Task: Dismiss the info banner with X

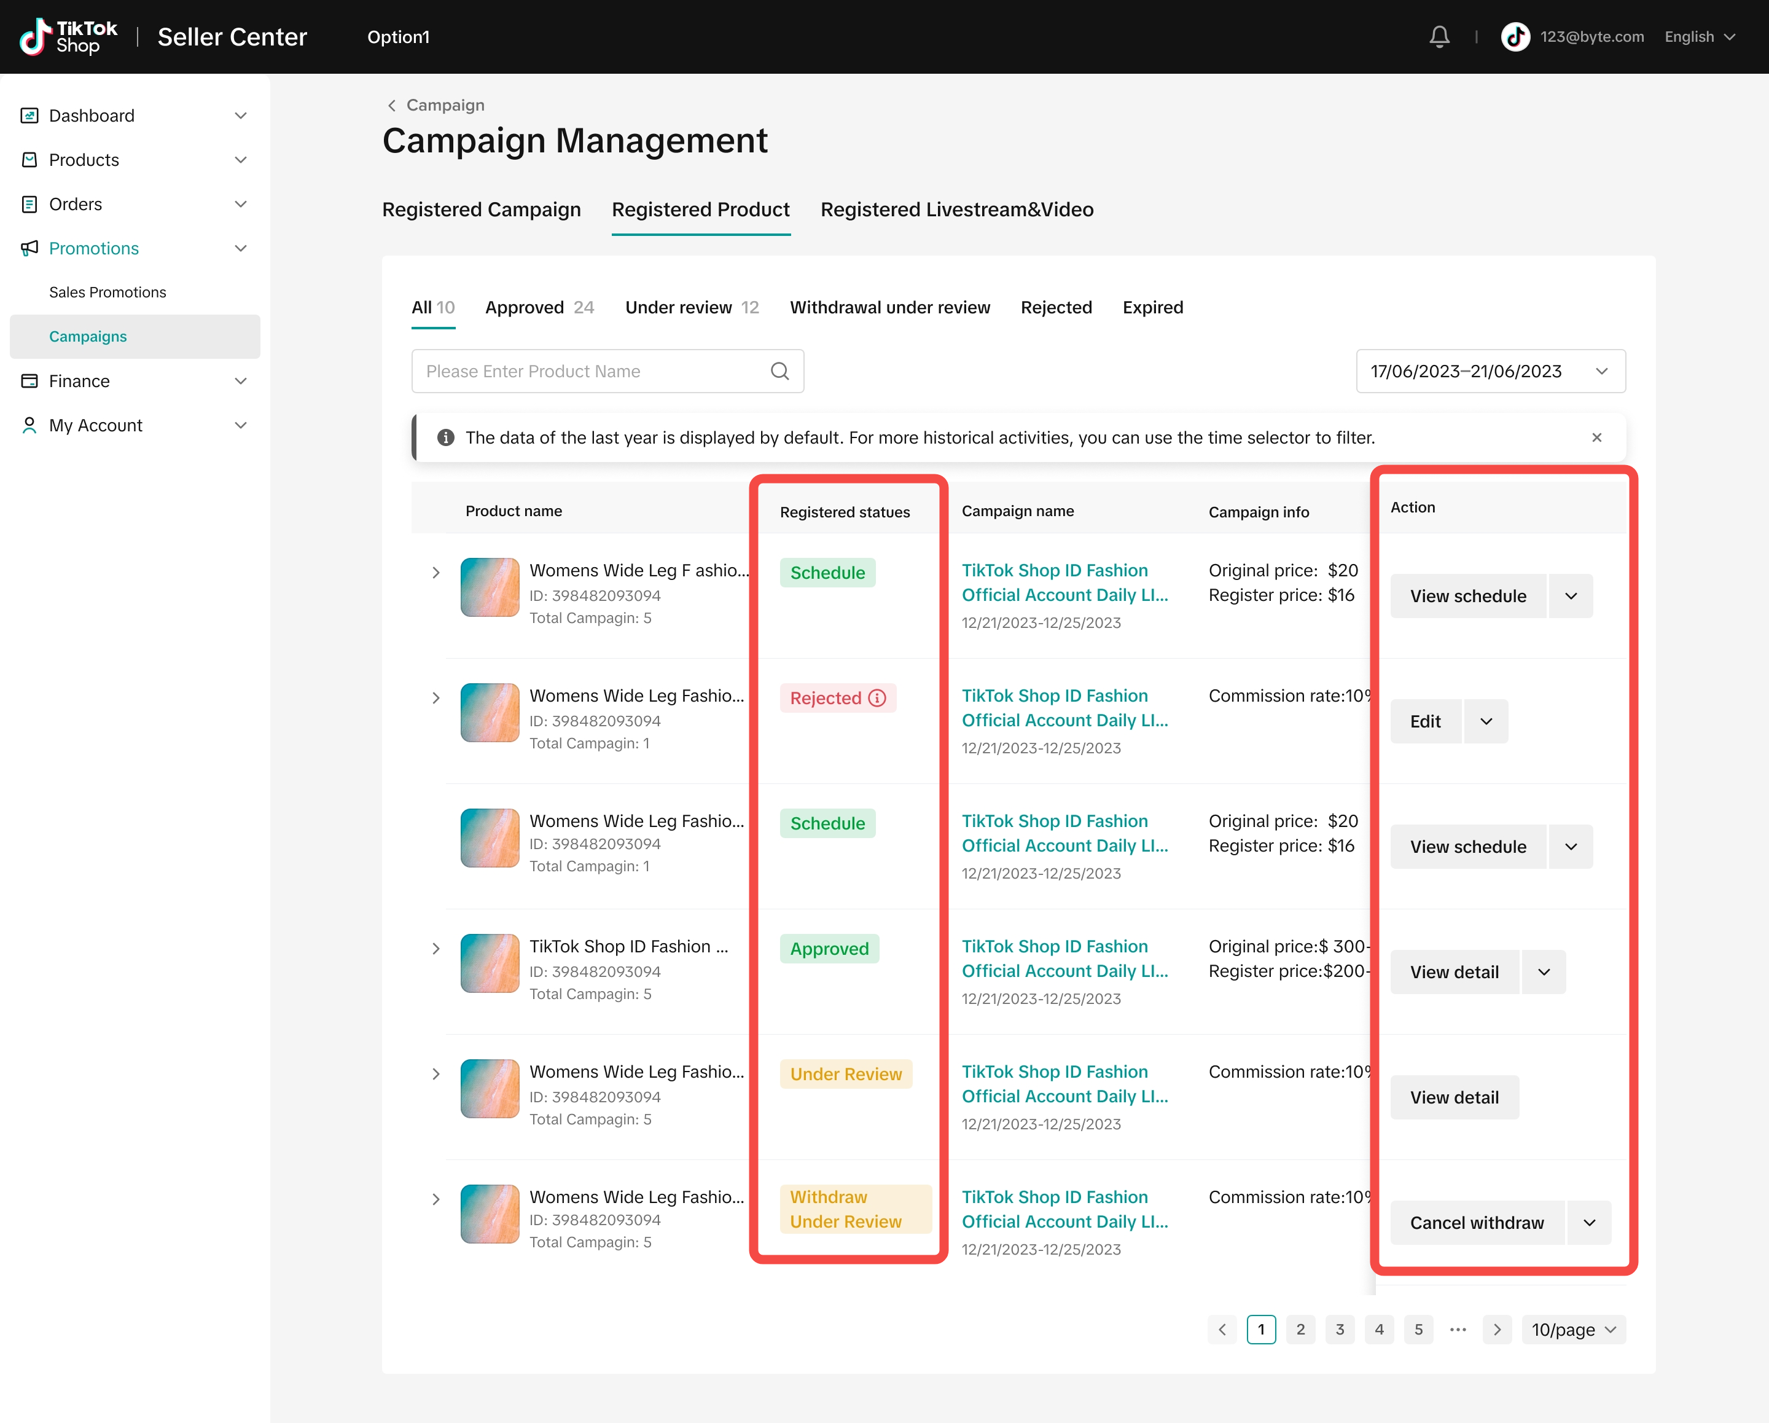Action: coord(1596,437)
